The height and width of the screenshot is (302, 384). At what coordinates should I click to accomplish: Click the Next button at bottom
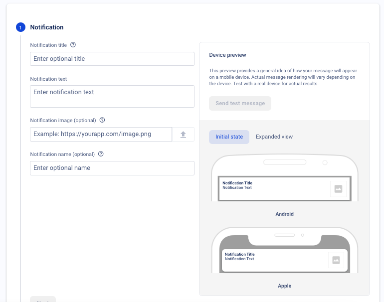coord(43,300)
